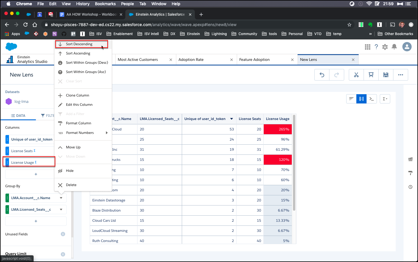Select Clone Column menu item

pyautogui.click(x=83, y=95)
